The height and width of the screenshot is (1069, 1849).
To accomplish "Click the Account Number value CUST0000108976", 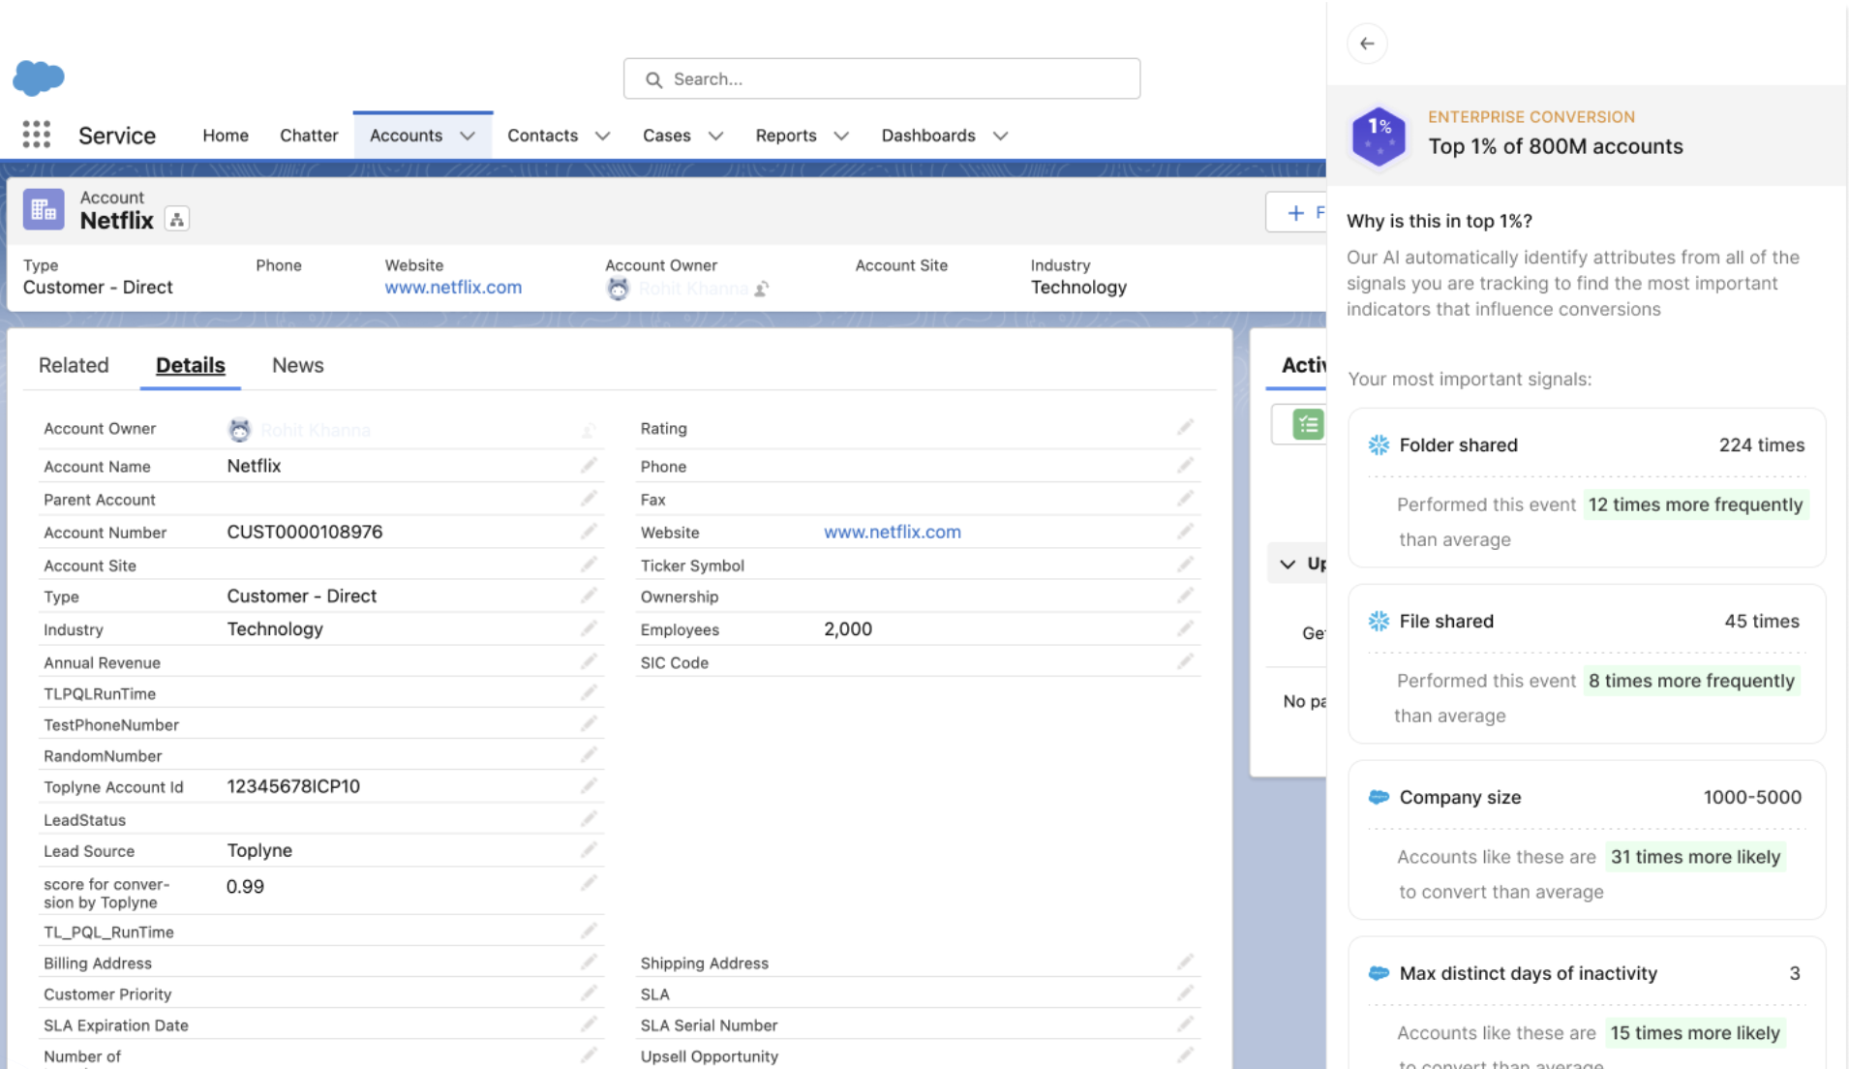I will pyautogui.click(x=305, y=532).
